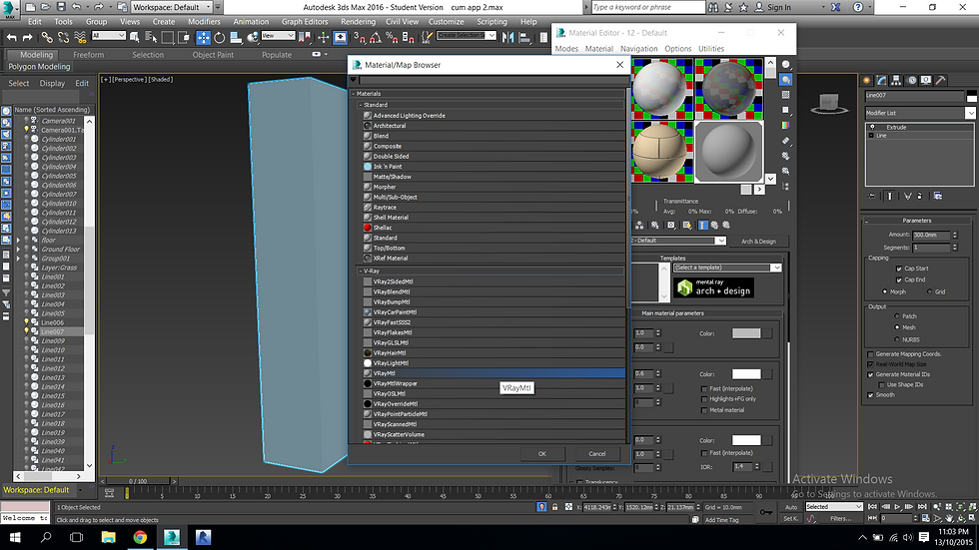The width and height of the screenshot is (979, 550).
Task: Click Windows Start button
Action: [x=14, y=538]
